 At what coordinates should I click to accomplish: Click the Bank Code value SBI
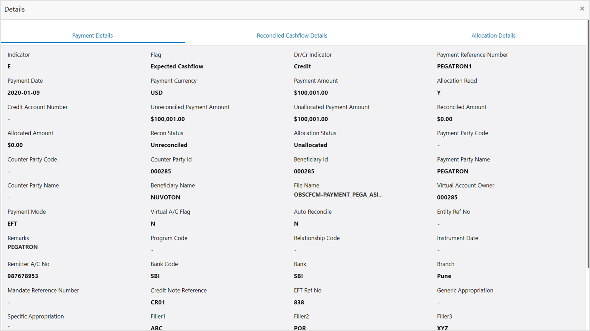pyautogui.click(x=155, y=276)
